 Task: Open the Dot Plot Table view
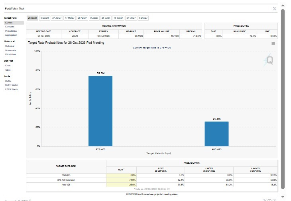8,70
